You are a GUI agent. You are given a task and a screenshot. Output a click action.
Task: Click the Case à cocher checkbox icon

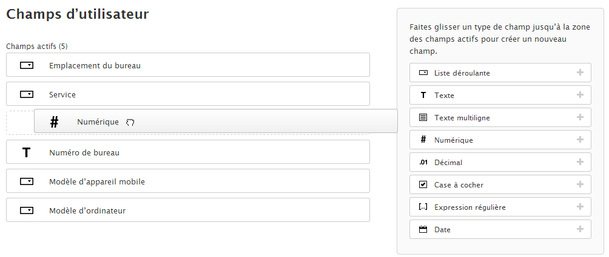click(x=423, y=185)
